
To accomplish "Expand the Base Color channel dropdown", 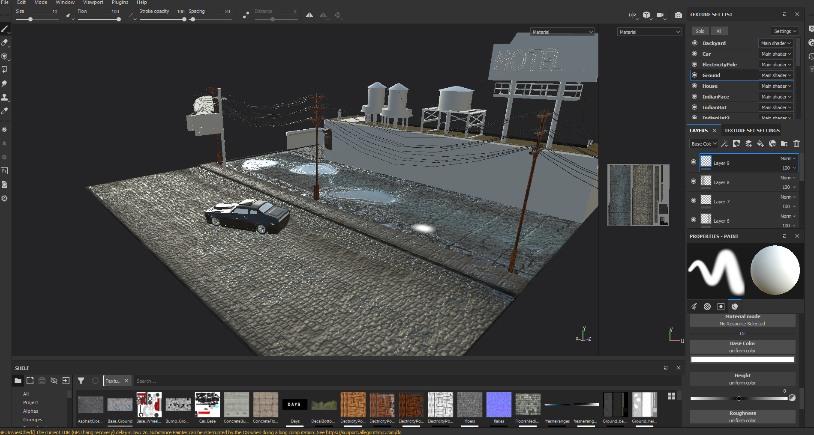I will 703,144.
